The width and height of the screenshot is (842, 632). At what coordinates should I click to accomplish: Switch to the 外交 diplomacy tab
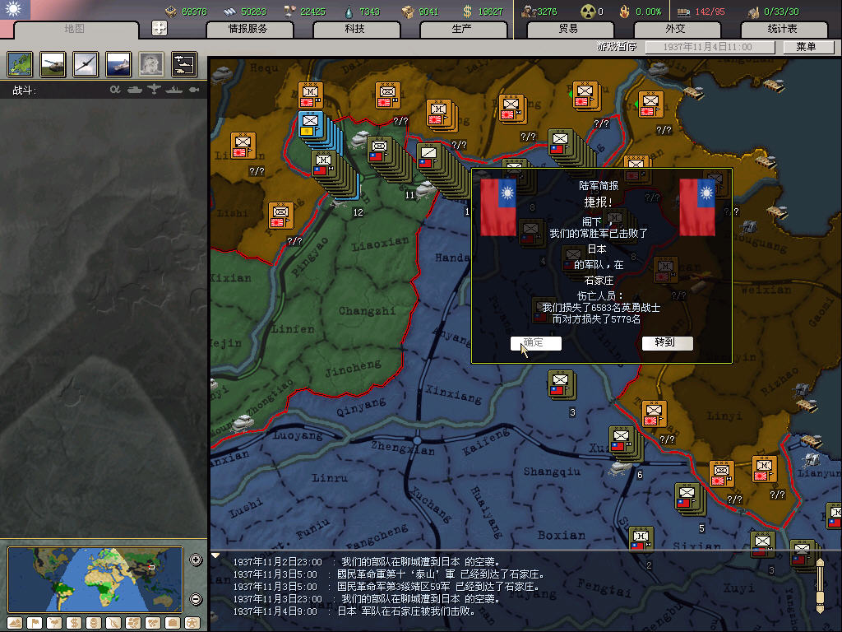[674, 29]
